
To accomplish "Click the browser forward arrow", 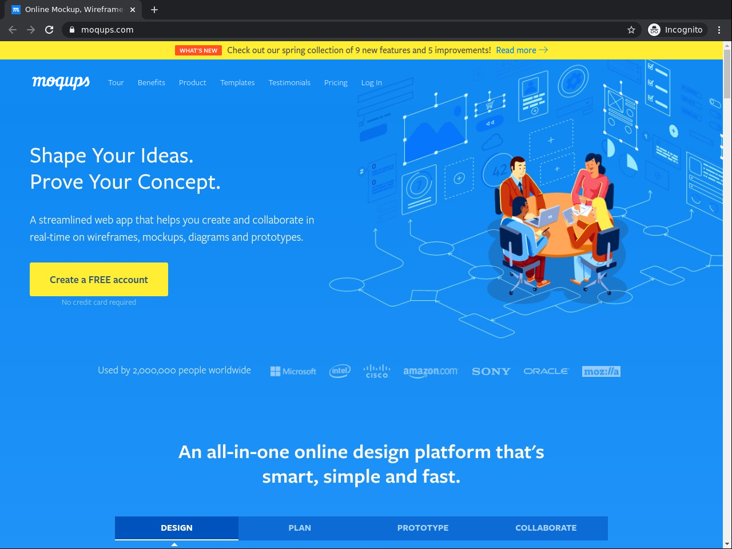I will pyautogui.click(x=31, y=30).
